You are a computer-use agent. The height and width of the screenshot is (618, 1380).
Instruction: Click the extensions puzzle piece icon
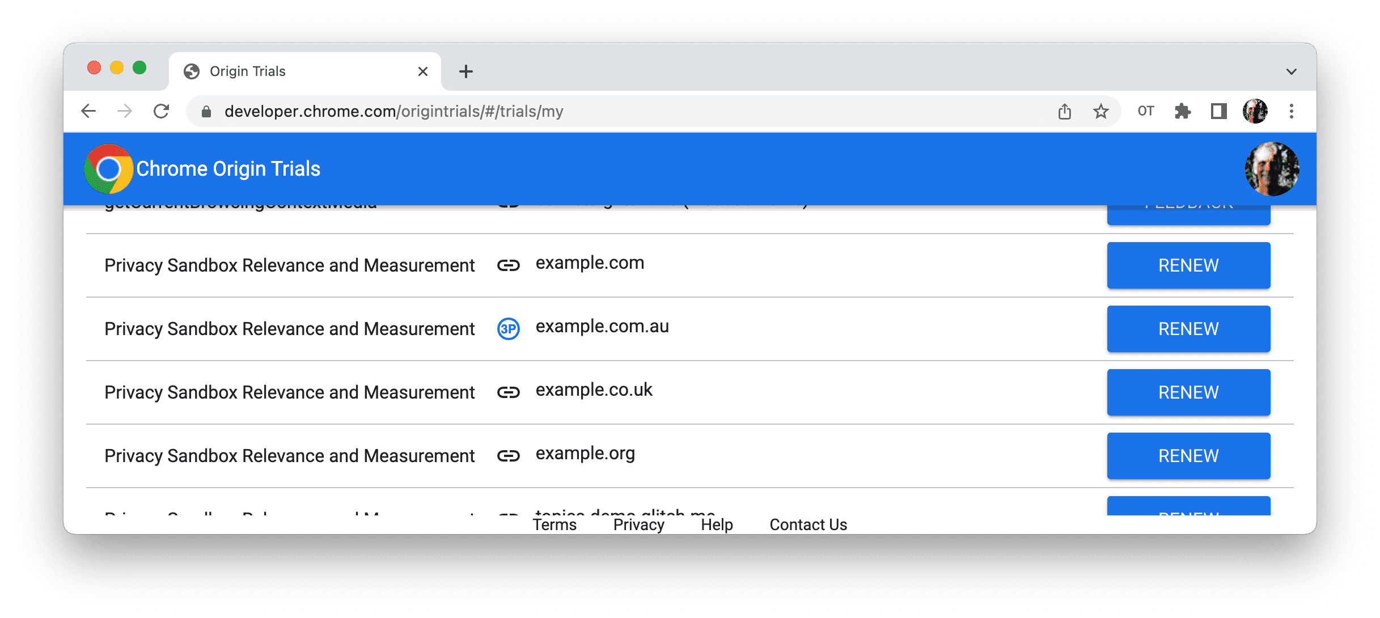click(1180, 112)
